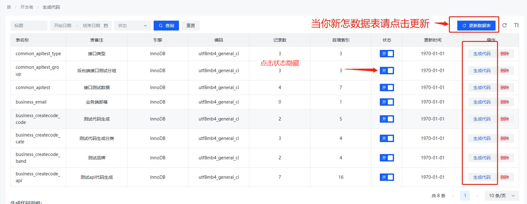The width and height of the screenshot is (527, 204).
Task: Toggle status switch for common_apitest_type
Action: 387,54
